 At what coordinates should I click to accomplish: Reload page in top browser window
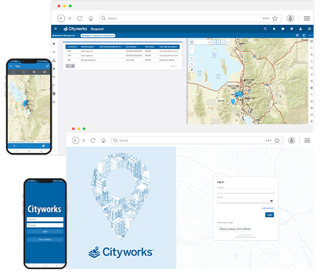pos(80,18)
